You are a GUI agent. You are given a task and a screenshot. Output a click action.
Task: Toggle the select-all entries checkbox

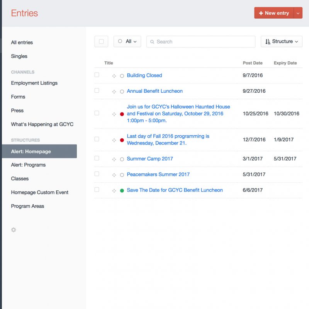click(101, 42)
